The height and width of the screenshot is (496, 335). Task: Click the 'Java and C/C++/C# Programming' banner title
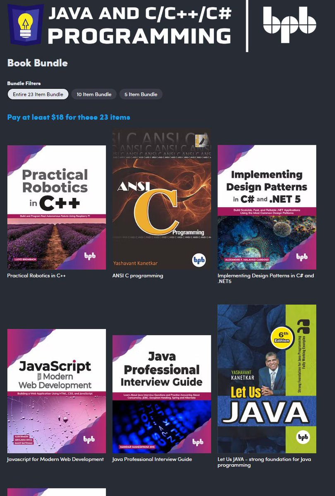click(x=140, y=25)
